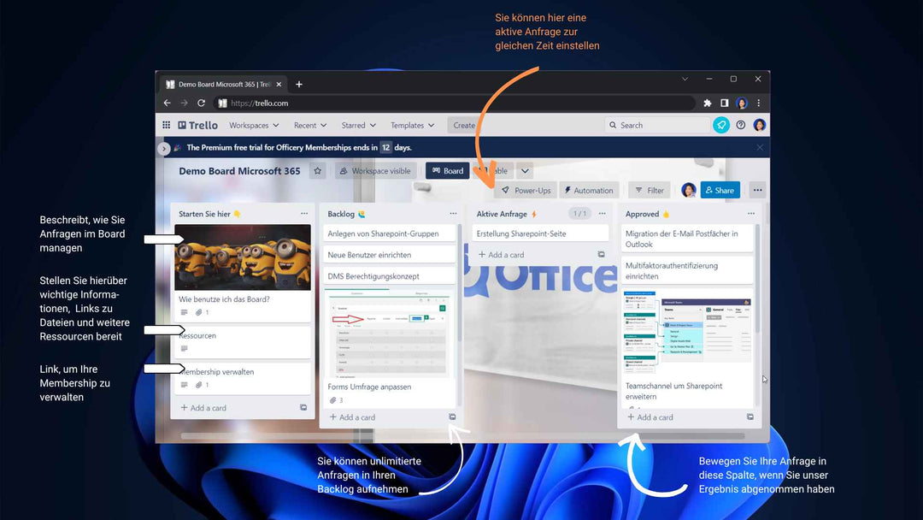Image resolution: width=923 pixels, height=520 pixels.
Task: Open the Approved list actions menu
Action: pos(751,214)
